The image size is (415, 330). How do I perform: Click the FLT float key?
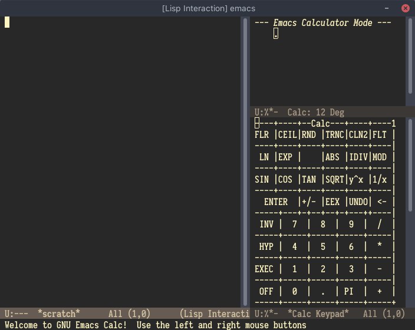point(379,135)
